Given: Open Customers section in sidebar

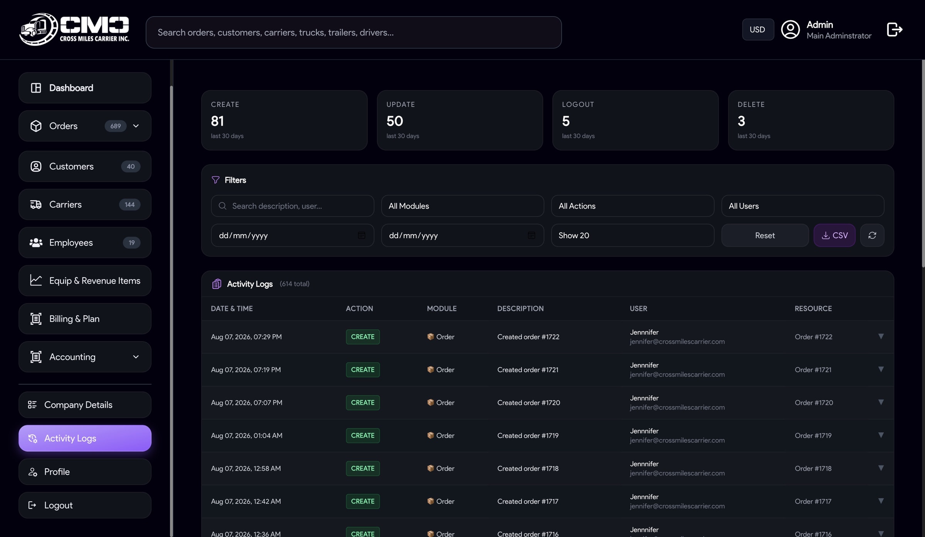Looking at the screenshot, I should coord(85,166).
